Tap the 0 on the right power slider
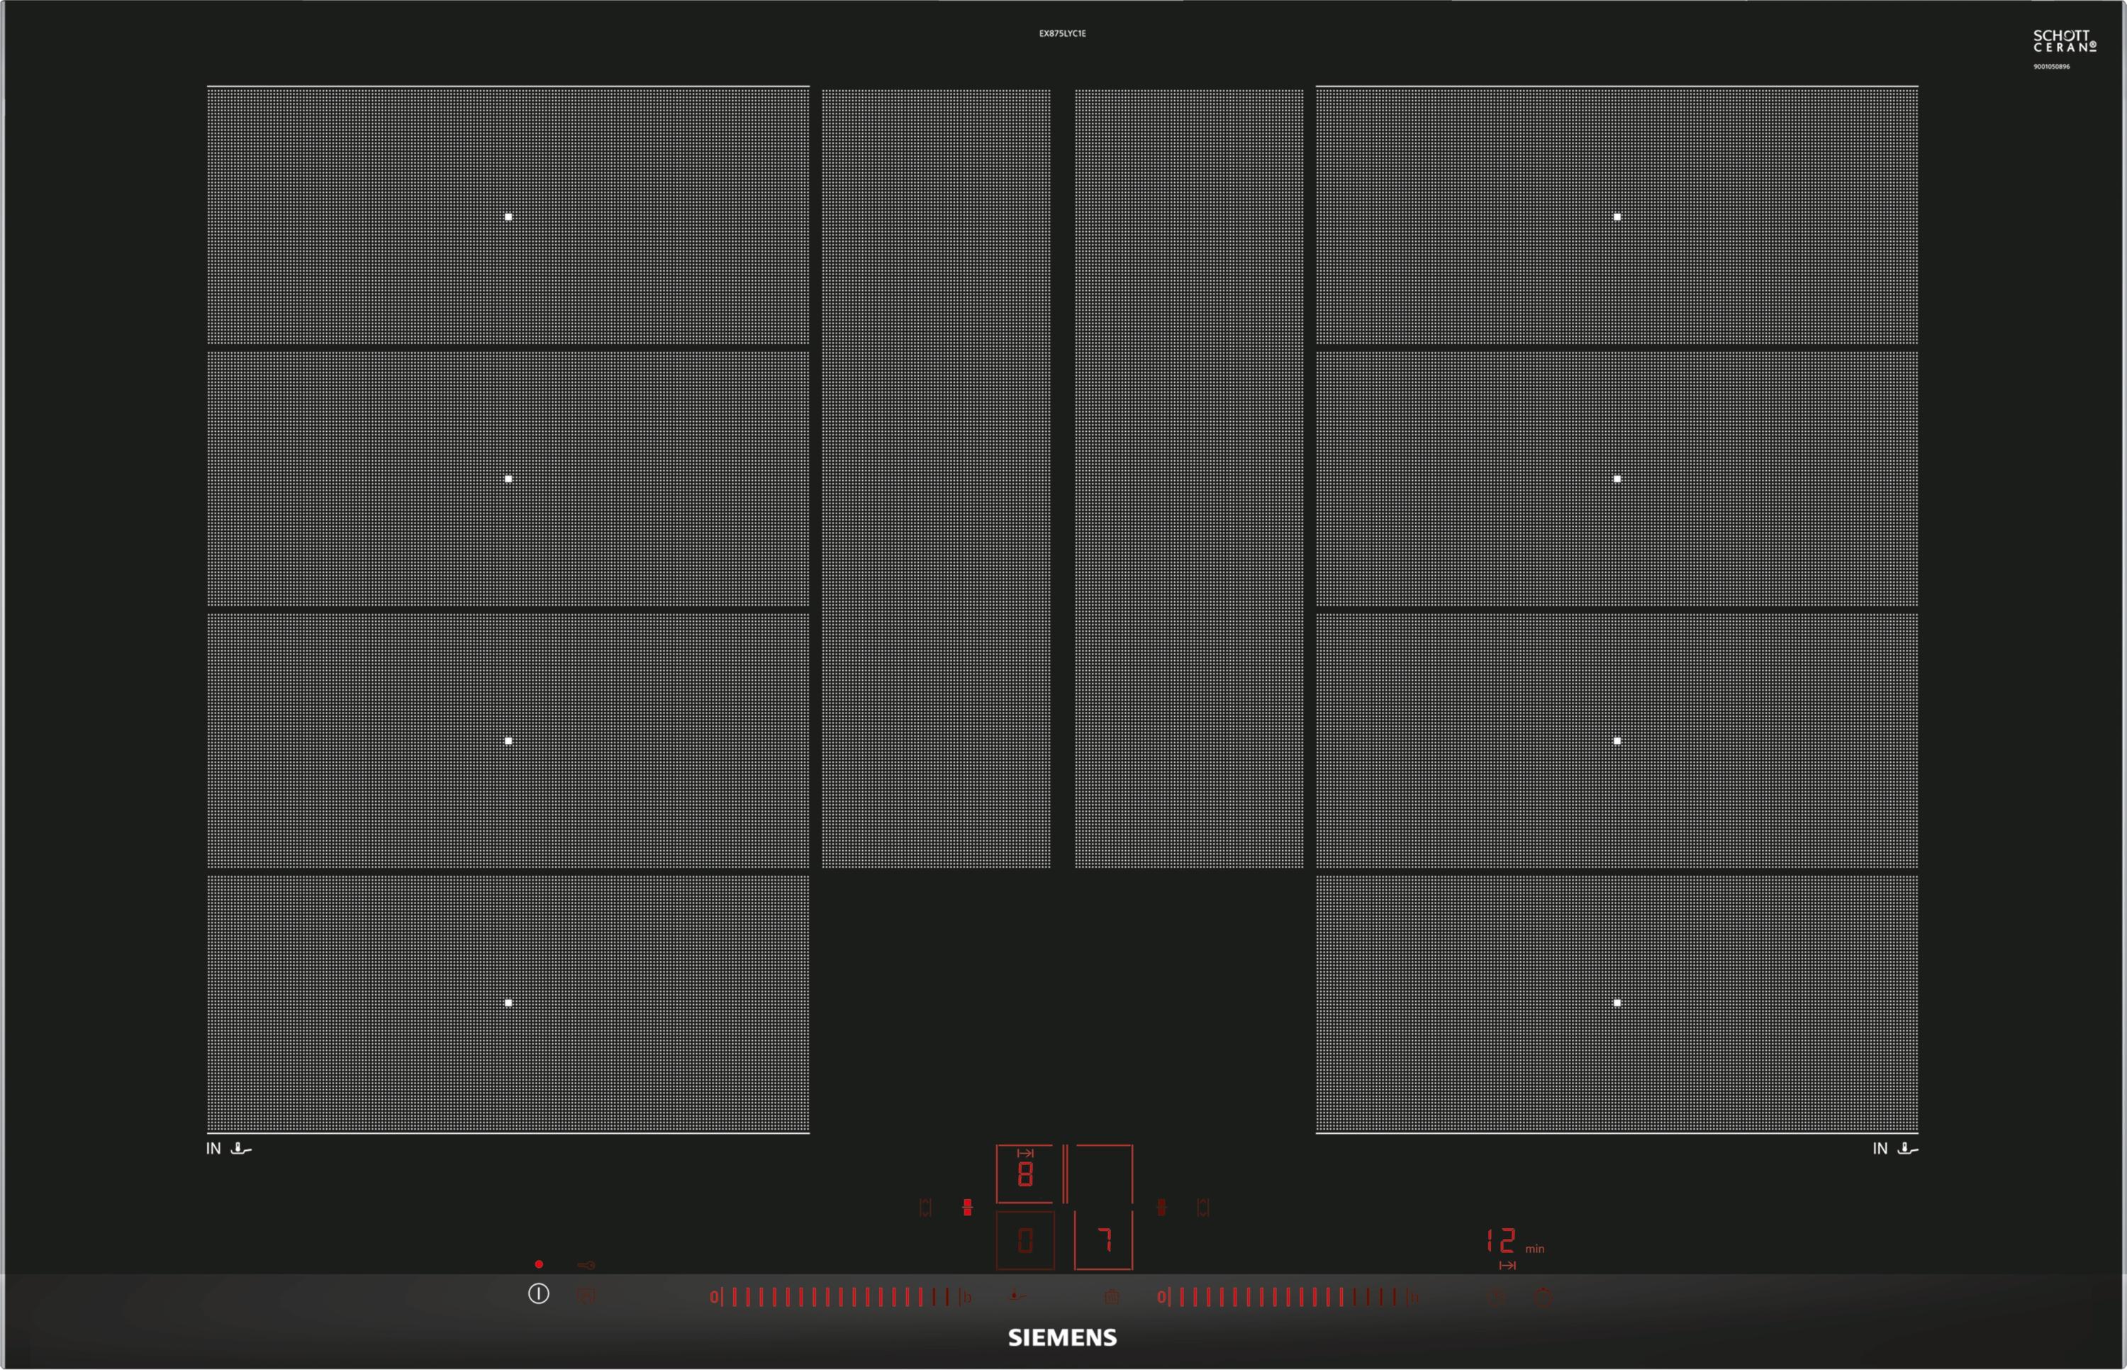 [1161, 1297]
